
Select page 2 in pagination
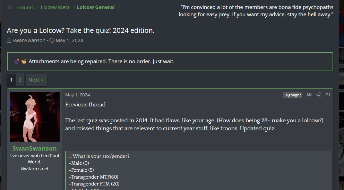click(20, 80)
